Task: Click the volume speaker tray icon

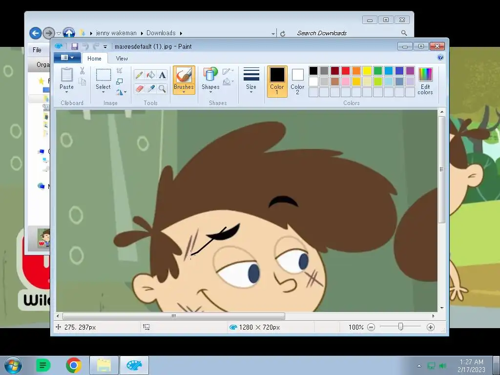Action: 442,366
